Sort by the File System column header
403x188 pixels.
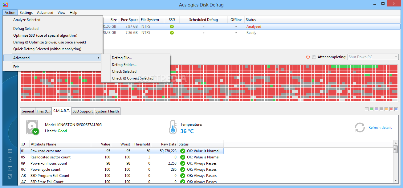(x=152, y=20)
